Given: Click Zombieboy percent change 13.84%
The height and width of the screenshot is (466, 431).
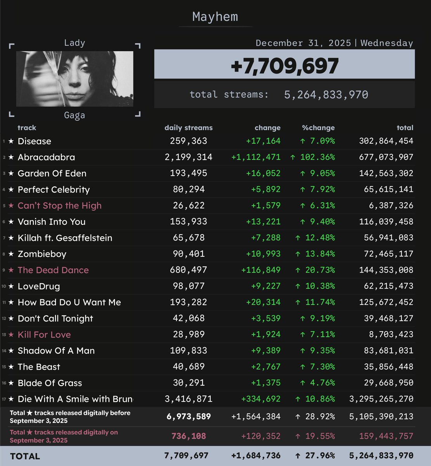Looking at the screenshot, I should pos(320,254).
